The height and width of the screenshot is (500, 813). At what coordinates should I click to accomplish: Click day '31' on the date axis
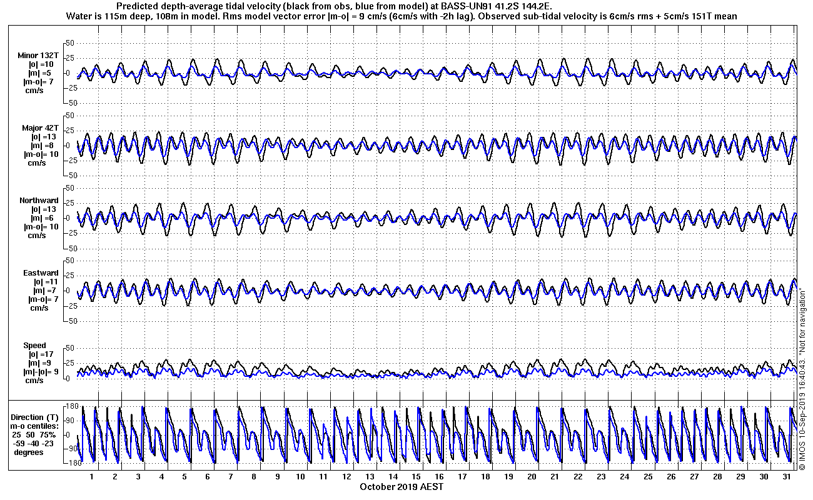pos(787,477)
